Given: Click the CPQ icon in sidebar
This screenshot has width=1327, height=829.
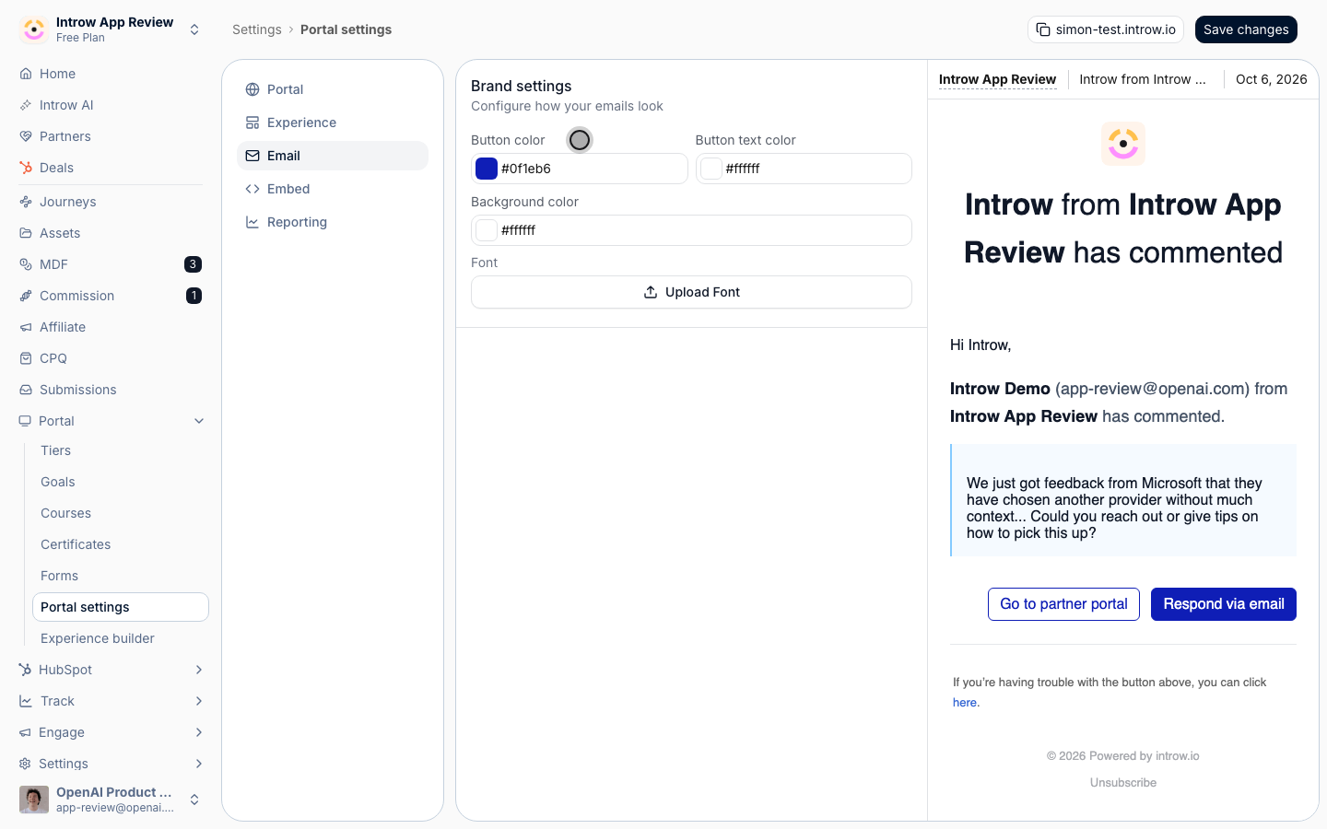Looking at the screenshot, I should [x=26, y=358].
